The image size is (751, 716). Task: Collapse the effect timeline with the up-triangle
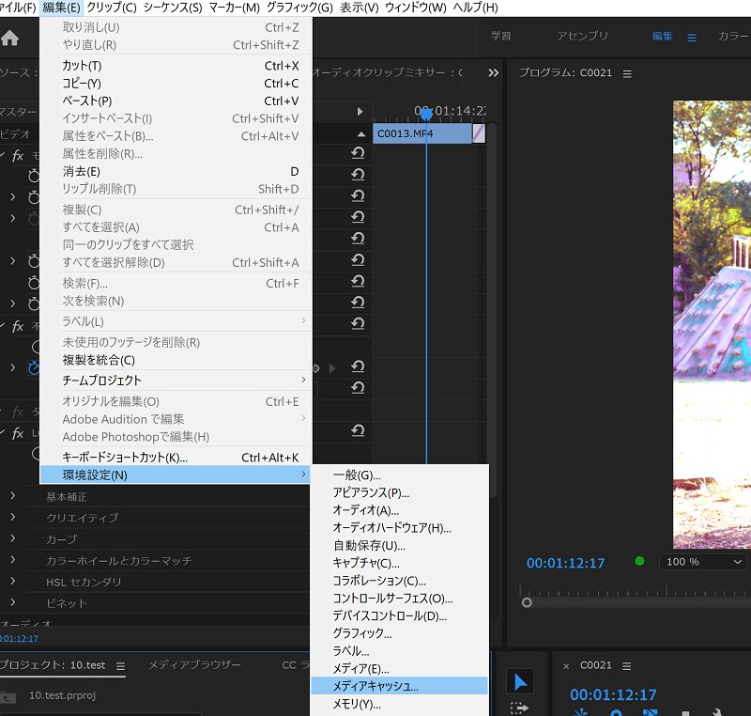(x=359, y=134)
